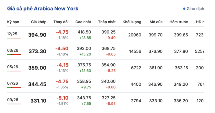The height and width of the screenshot is (113, 215).
Task: Select the 07/26 contract term
Action: (12, 83)
